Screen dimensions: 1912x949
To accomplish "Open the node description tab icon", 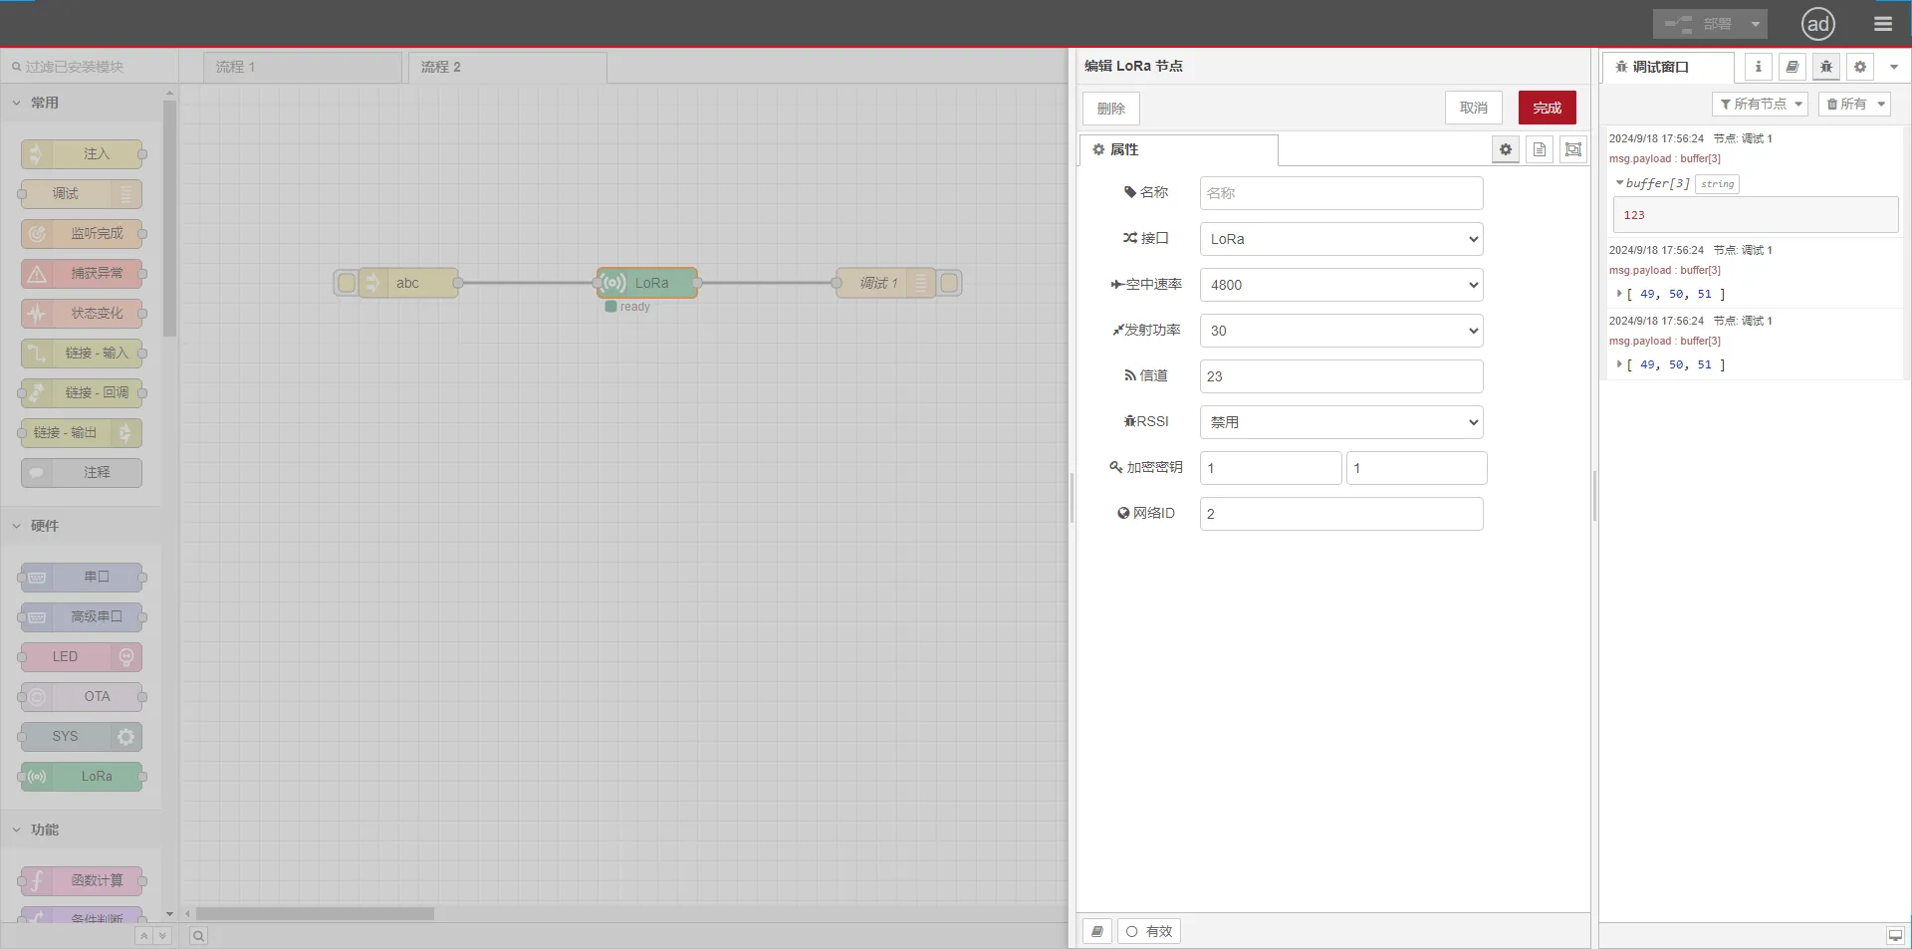I will click(1539, 149).
